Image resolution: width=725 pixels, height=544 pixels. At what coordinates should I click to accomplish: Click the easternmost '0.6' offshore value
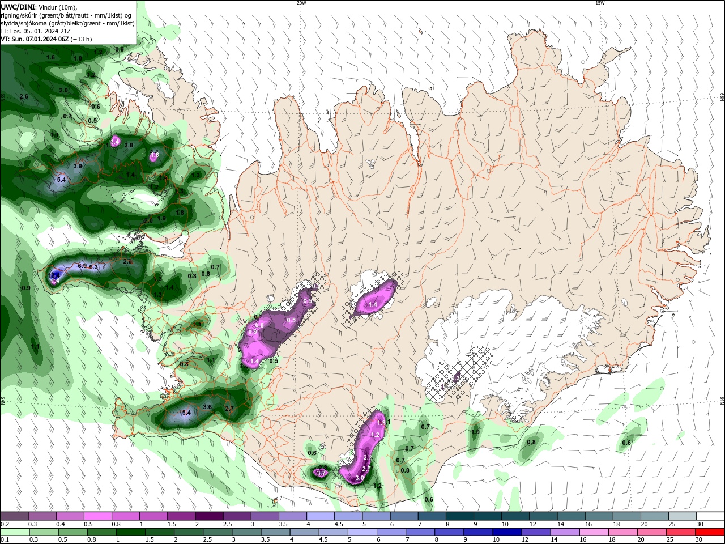626,443
